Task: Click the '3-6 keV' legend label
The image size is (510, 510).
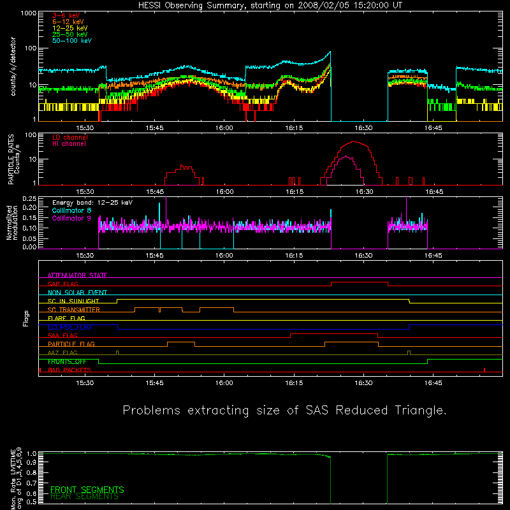Action: 66,15
